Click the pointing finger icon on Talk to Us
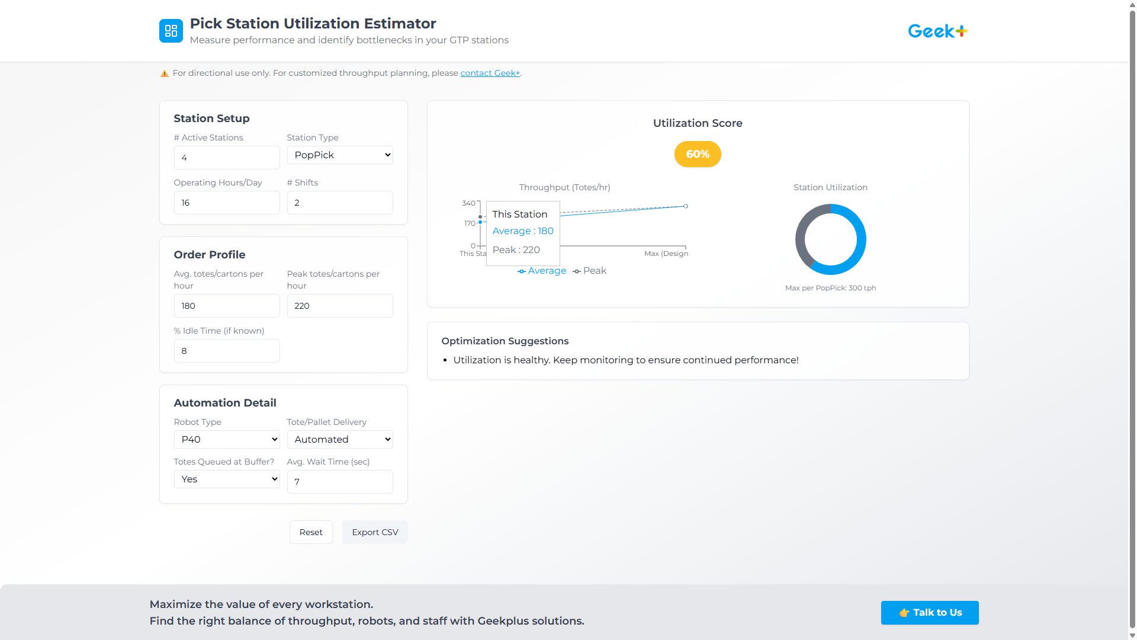 [x=904, y=613]
